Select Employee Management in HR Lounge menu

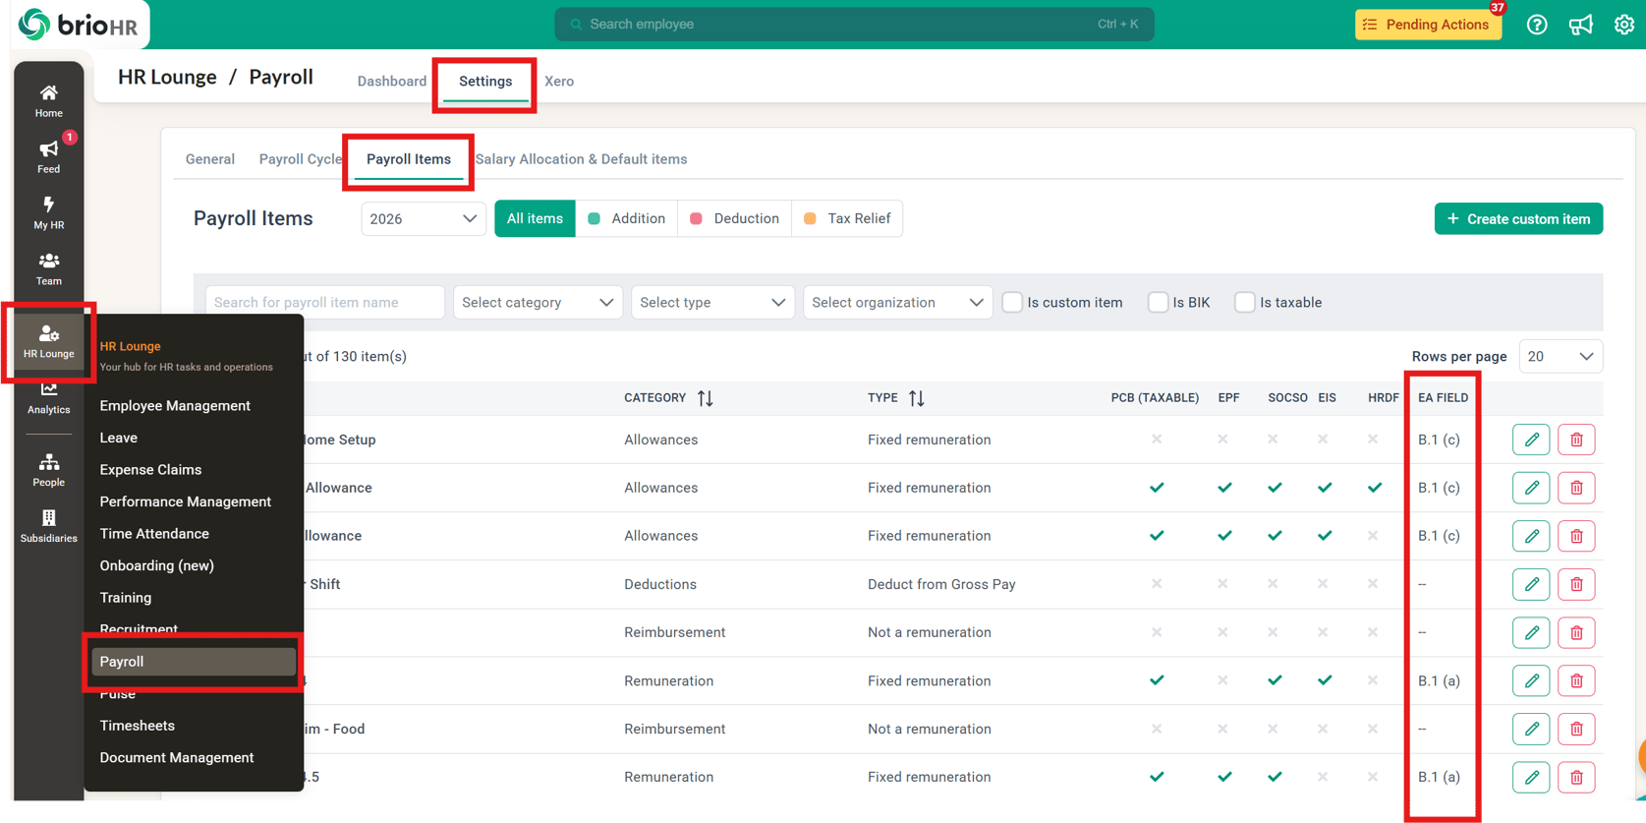tap(175, 406)
